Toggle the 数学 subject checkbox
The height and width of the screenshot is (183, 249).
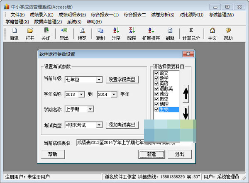(156, 78)
